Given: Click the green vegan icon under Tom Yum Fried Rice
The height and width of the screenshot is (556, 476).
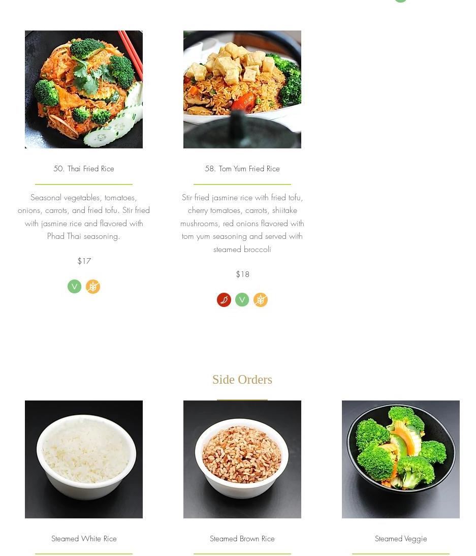Looking at the screenshot, I should point(242,300).
